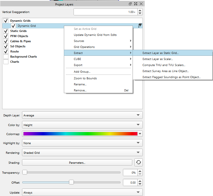Close the Project Layers panel

point(141,4)
